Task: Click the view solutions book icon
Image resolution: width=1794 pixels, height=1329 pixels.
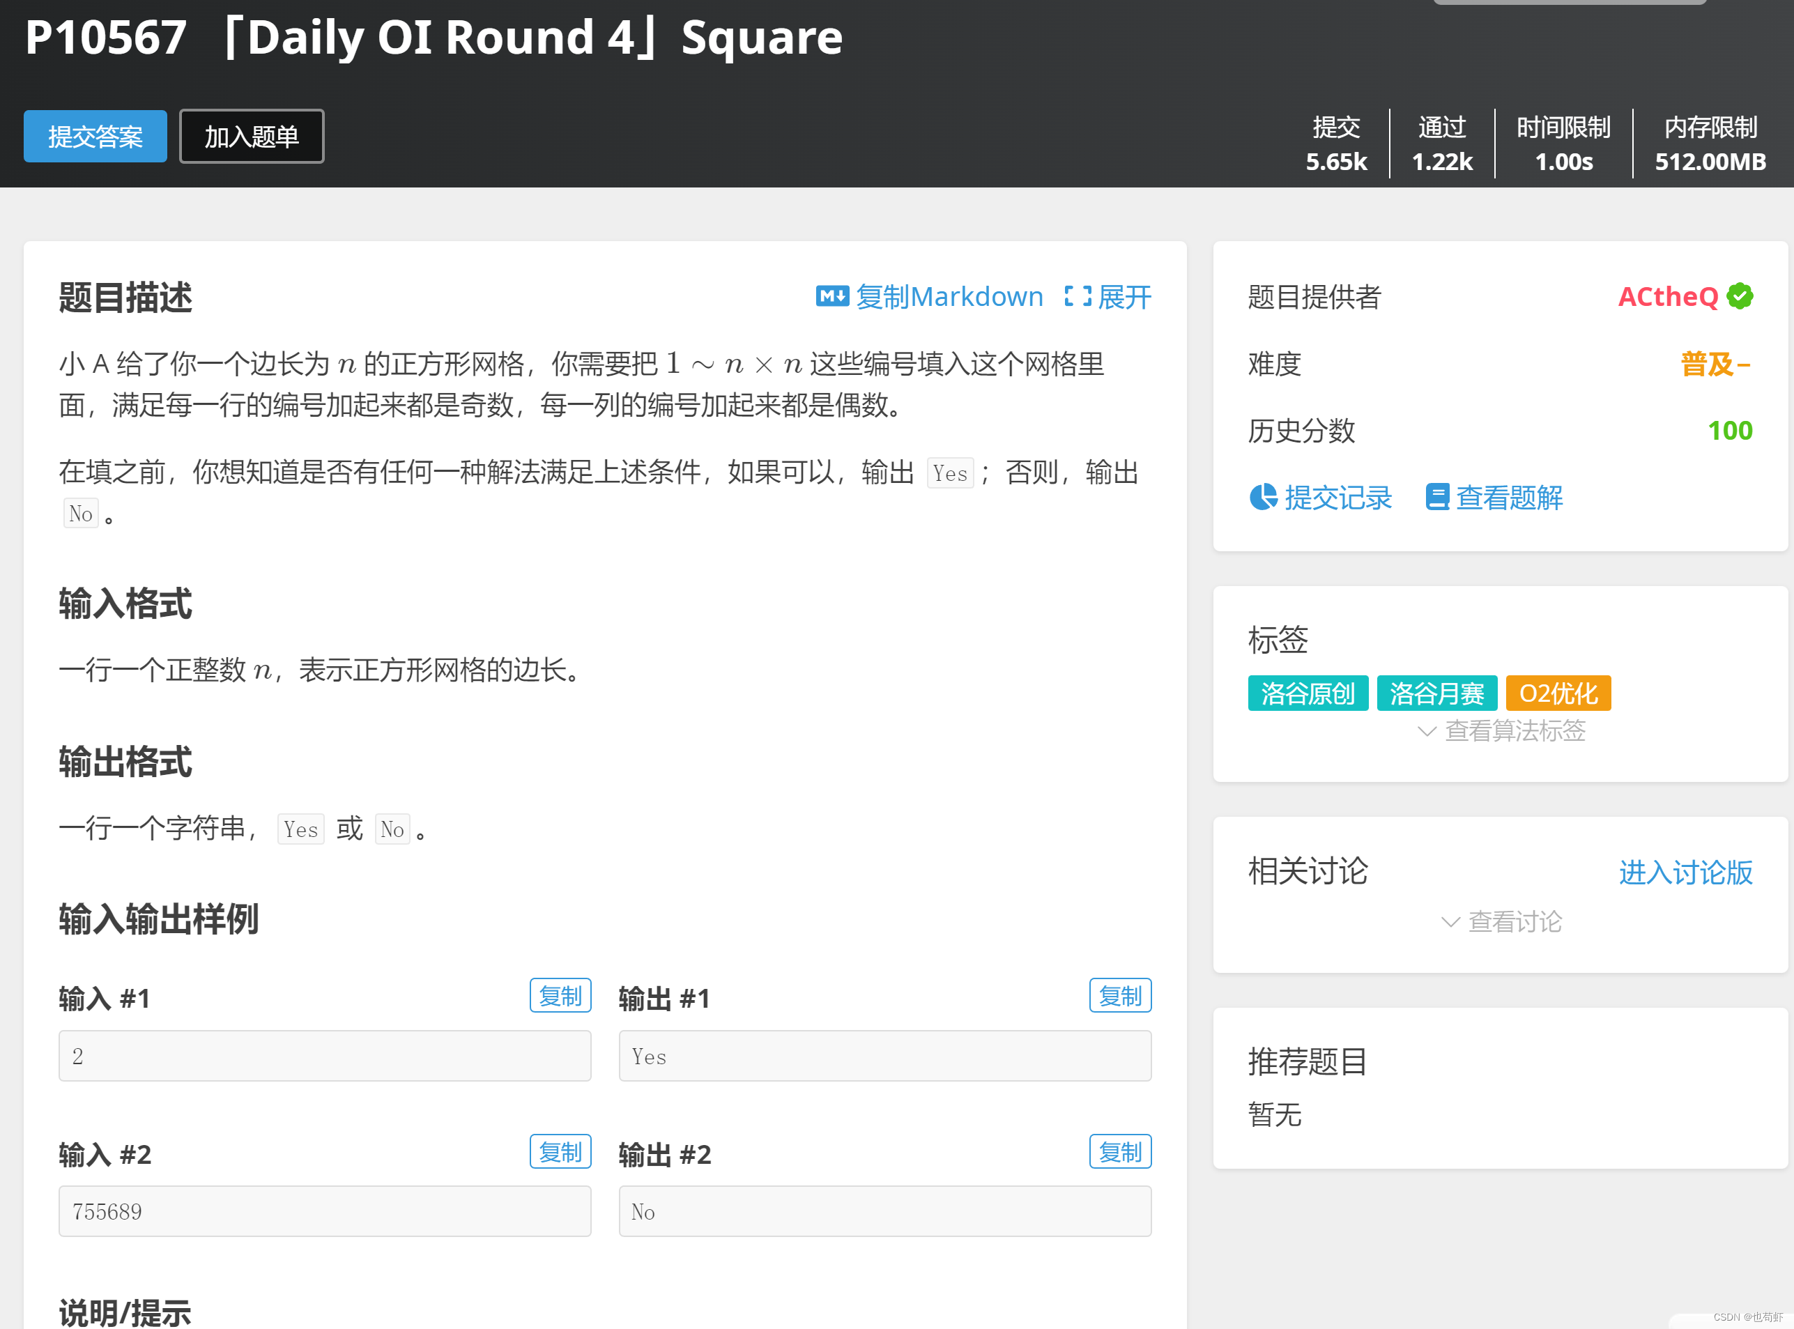Action: coord(1437,497)
